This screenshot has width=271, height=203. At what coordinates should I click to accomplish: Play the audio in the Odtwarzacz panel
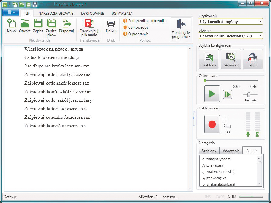(212, 94)
